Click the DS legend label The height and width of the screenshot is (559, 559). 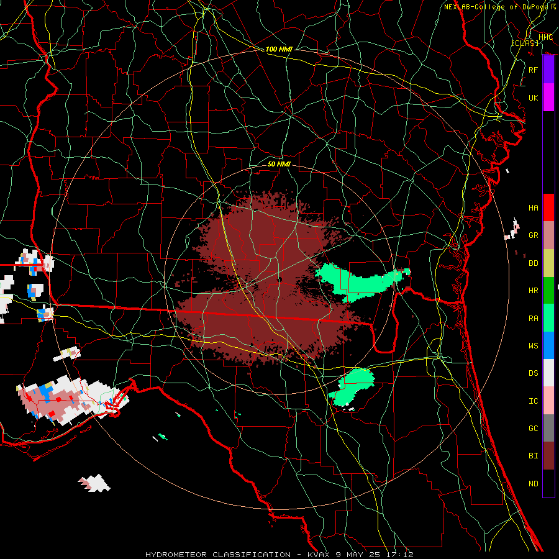point(534,373)
